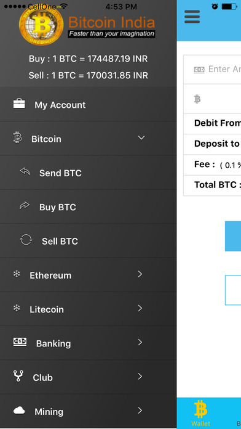Tap the Send BTC arrow icon
The height and width of the screenshot is (429, 241).
point(25,172)
